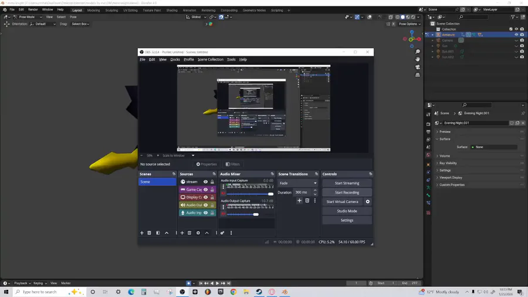Disable Camera render camera icon in outliner
Screen dimensions: 528x297
(x=522, y=41)
